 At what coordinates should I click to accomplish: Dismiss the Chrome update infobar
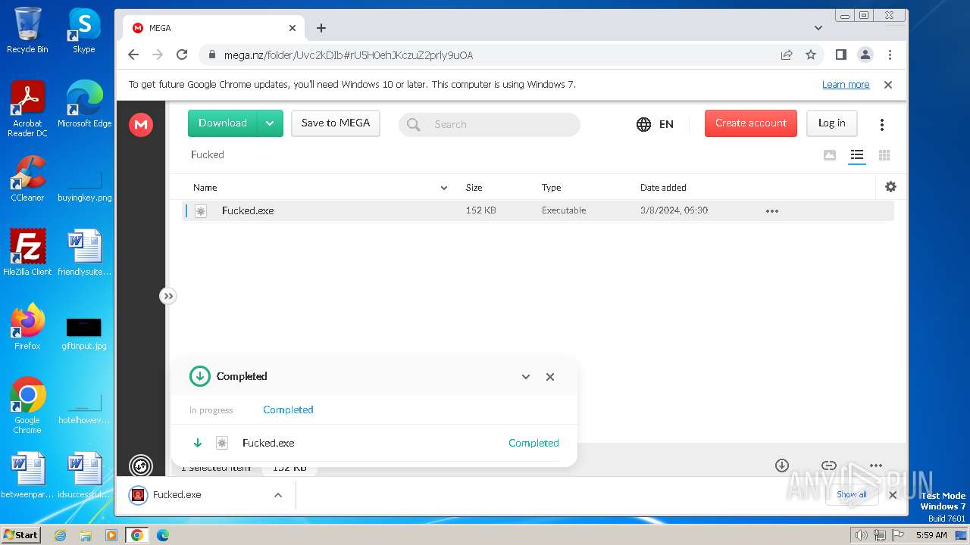[x=888, y=85]
